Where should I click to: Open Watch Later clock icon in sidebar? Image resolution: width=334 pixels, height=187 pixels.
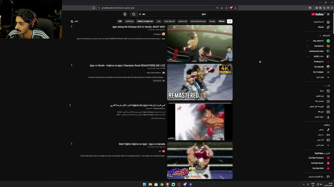coord(328,101)
